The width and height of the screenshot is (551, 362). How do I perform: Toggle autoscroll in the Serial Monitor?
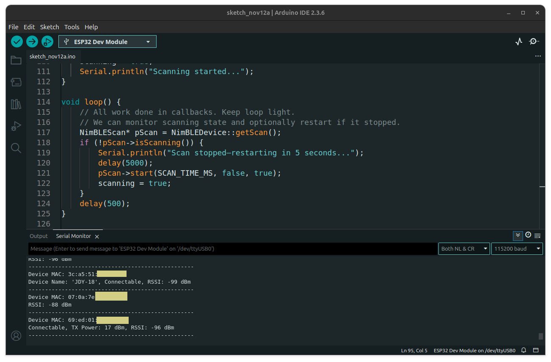pyautogui.click(x=518, y=236)
